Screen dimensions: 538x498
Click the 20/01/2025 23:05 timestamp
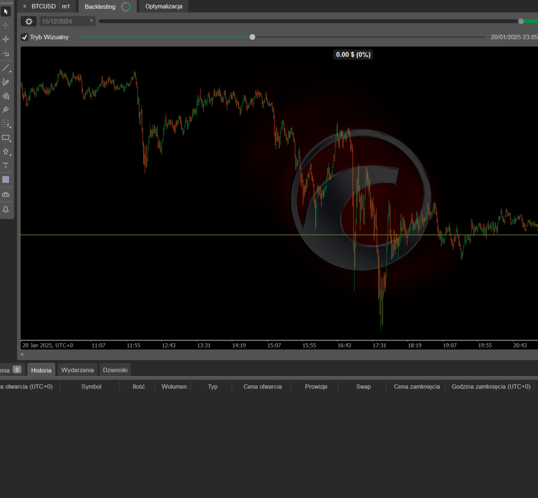tap(514, 37)
